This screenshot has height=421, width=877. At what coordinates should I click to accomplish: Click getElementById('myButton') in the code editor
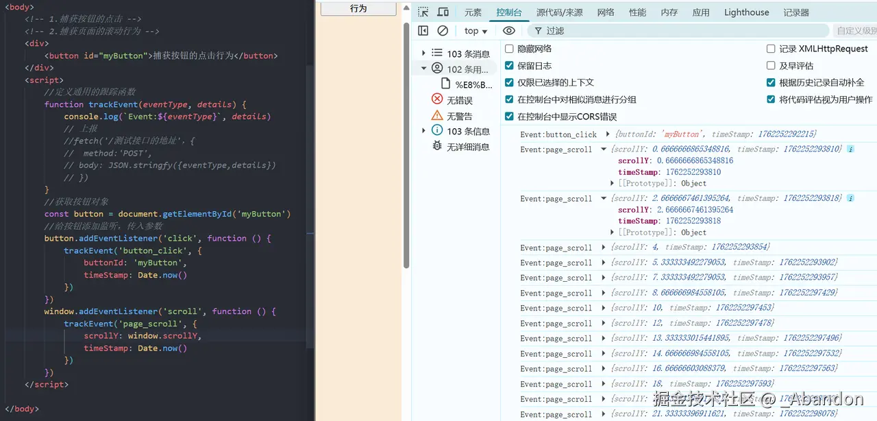point(227,214)
